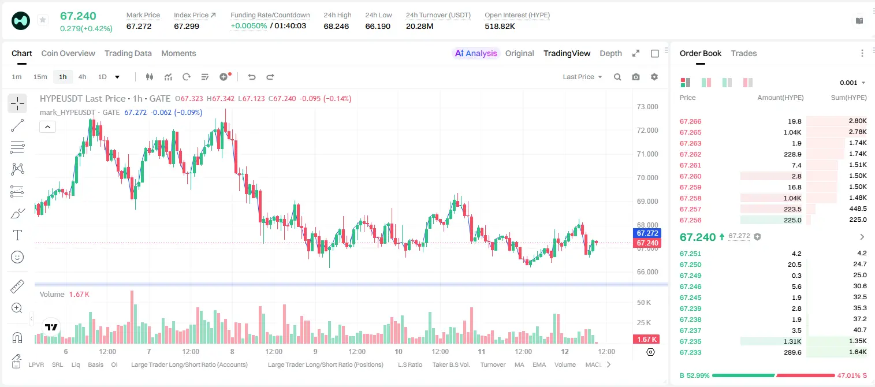Select the trend line drawing tool
Viewport: 875px width, 387px height.
[x=17, y=125]
